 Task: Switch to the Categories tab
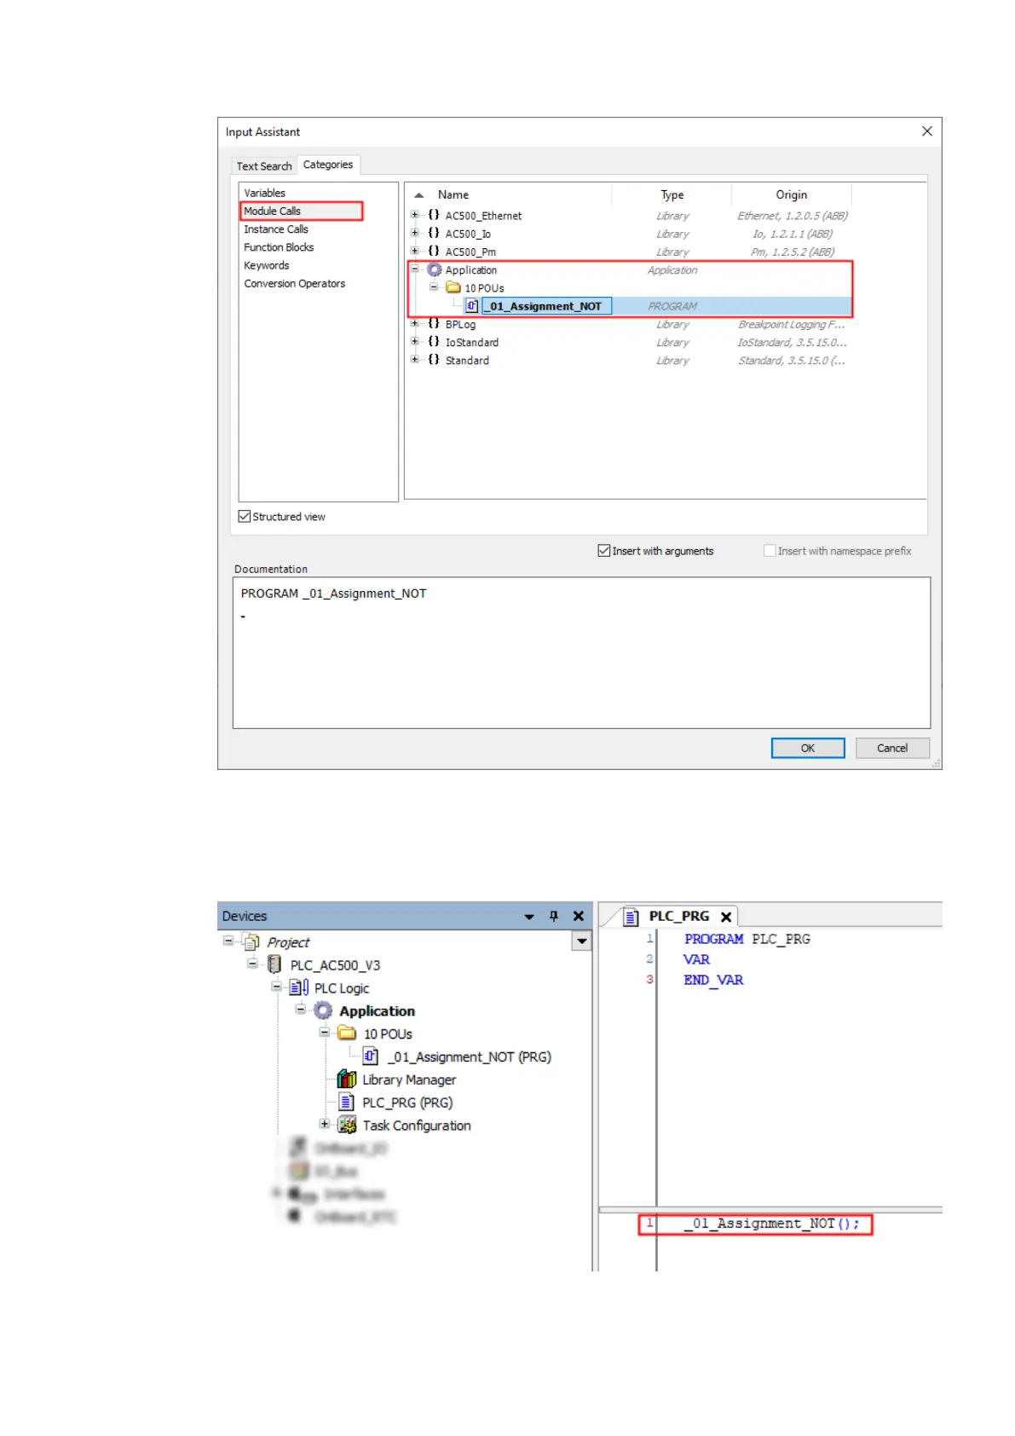coord(328,165)
